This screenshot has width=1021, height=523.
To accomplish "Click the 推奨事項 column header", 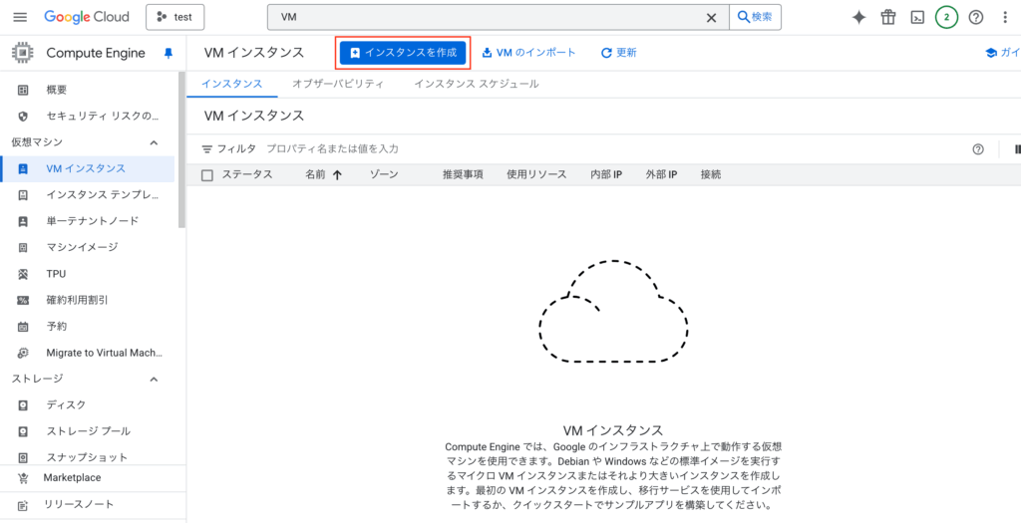I will pyautogui.click(x=463, y=175).
